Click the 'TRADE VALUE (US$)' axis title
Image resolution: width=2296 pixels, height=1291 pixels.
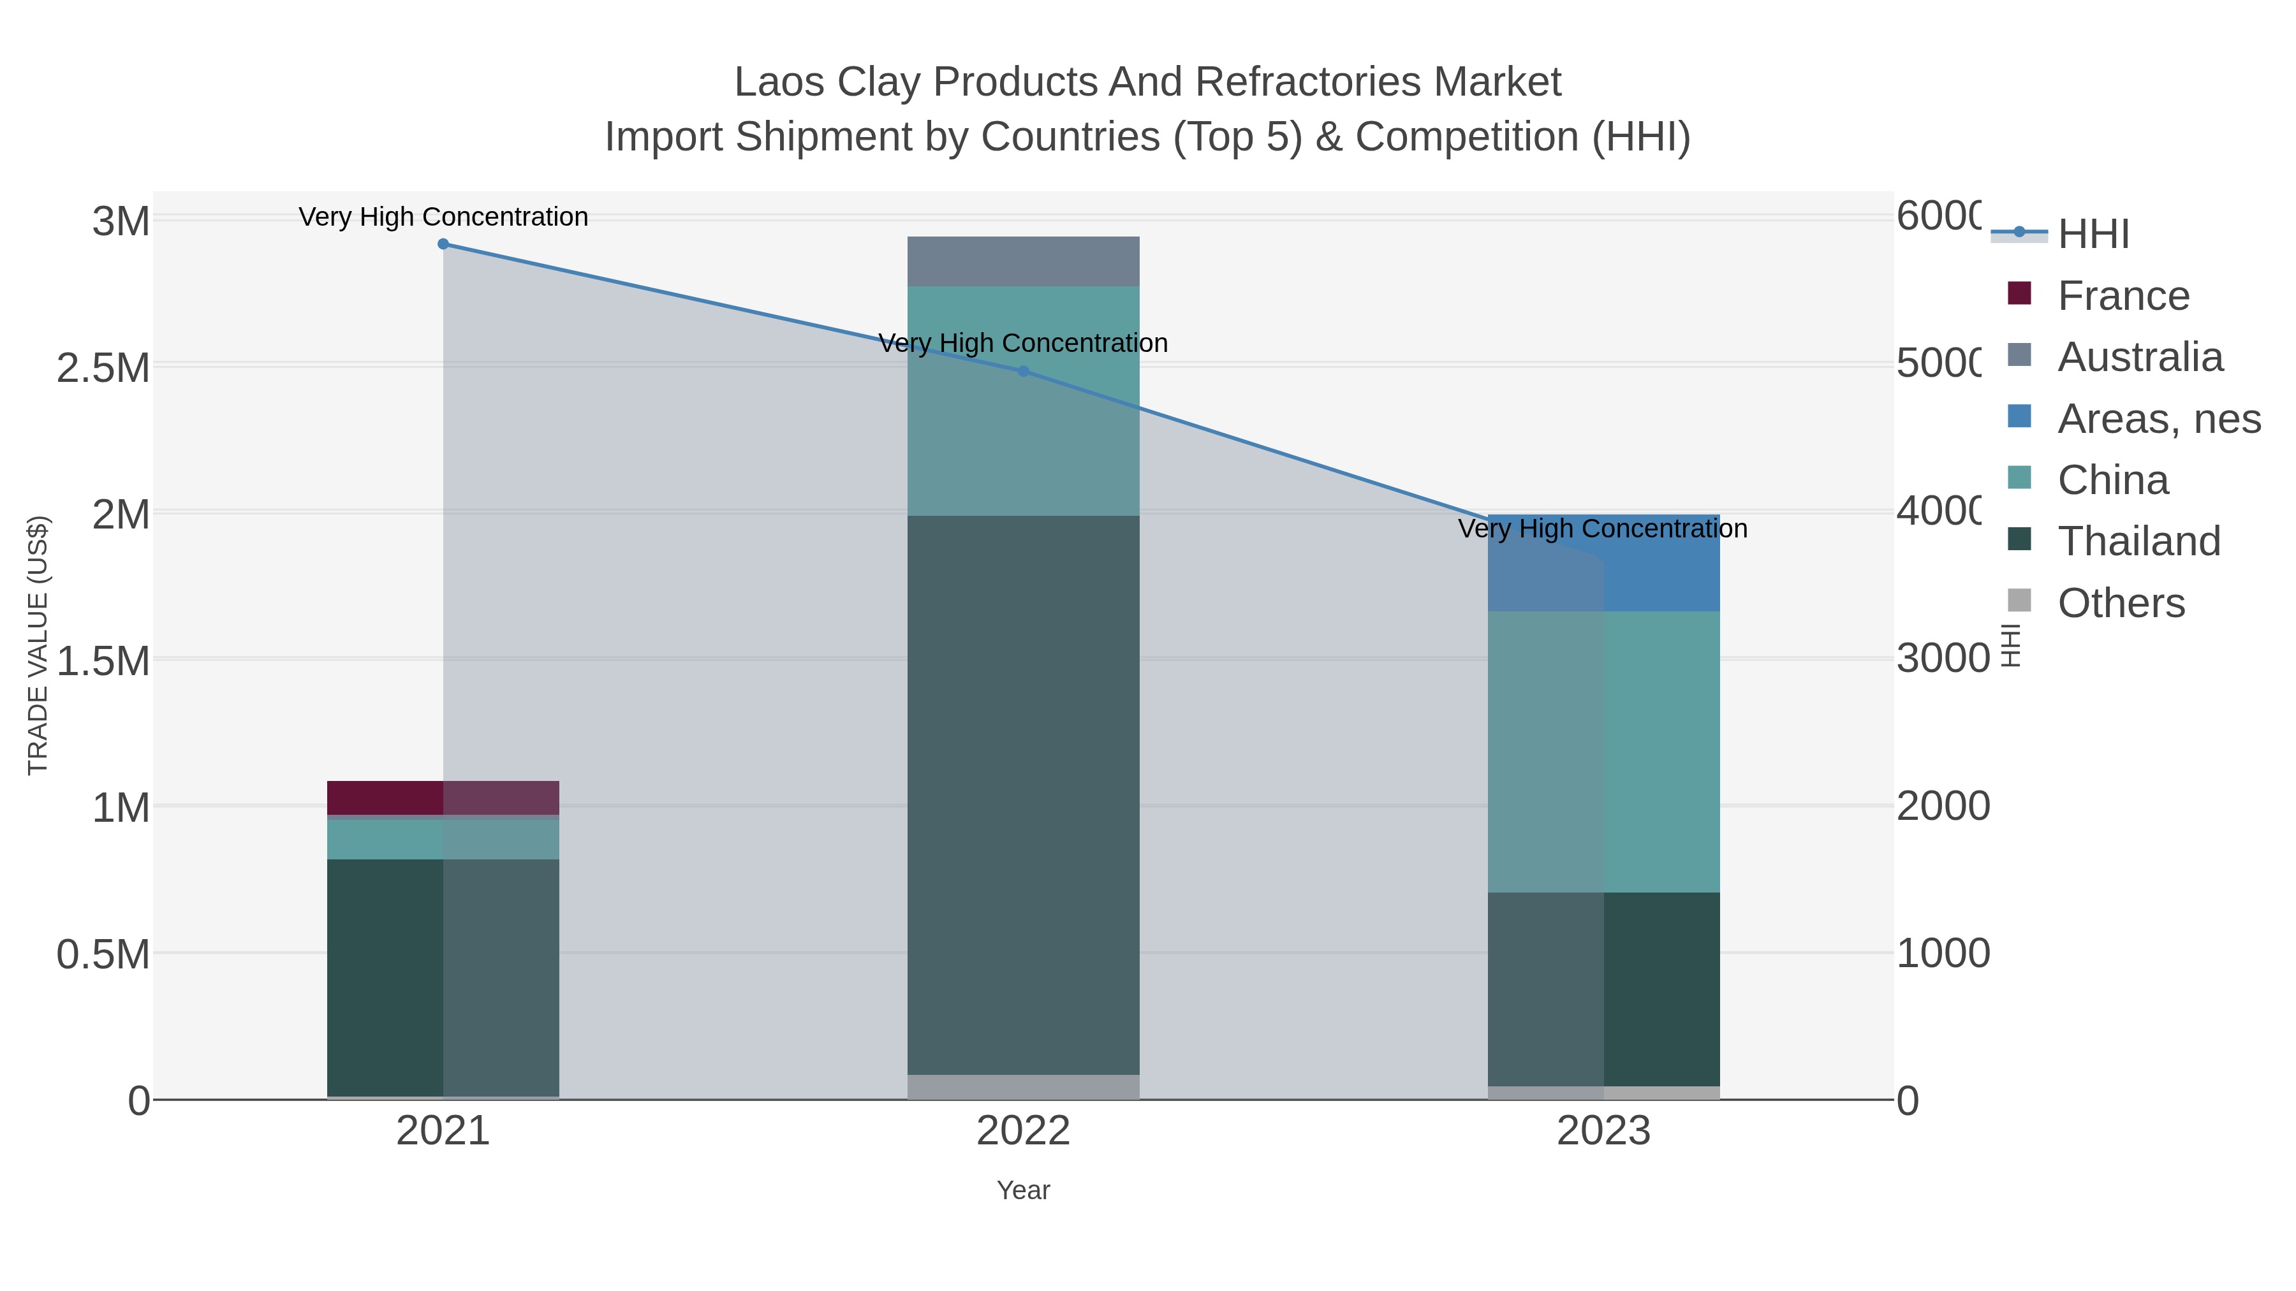coord(38,645)
